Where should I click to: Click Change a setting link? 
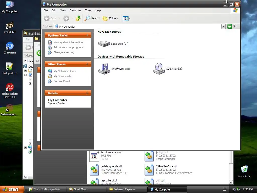click(x=64, y=52)
